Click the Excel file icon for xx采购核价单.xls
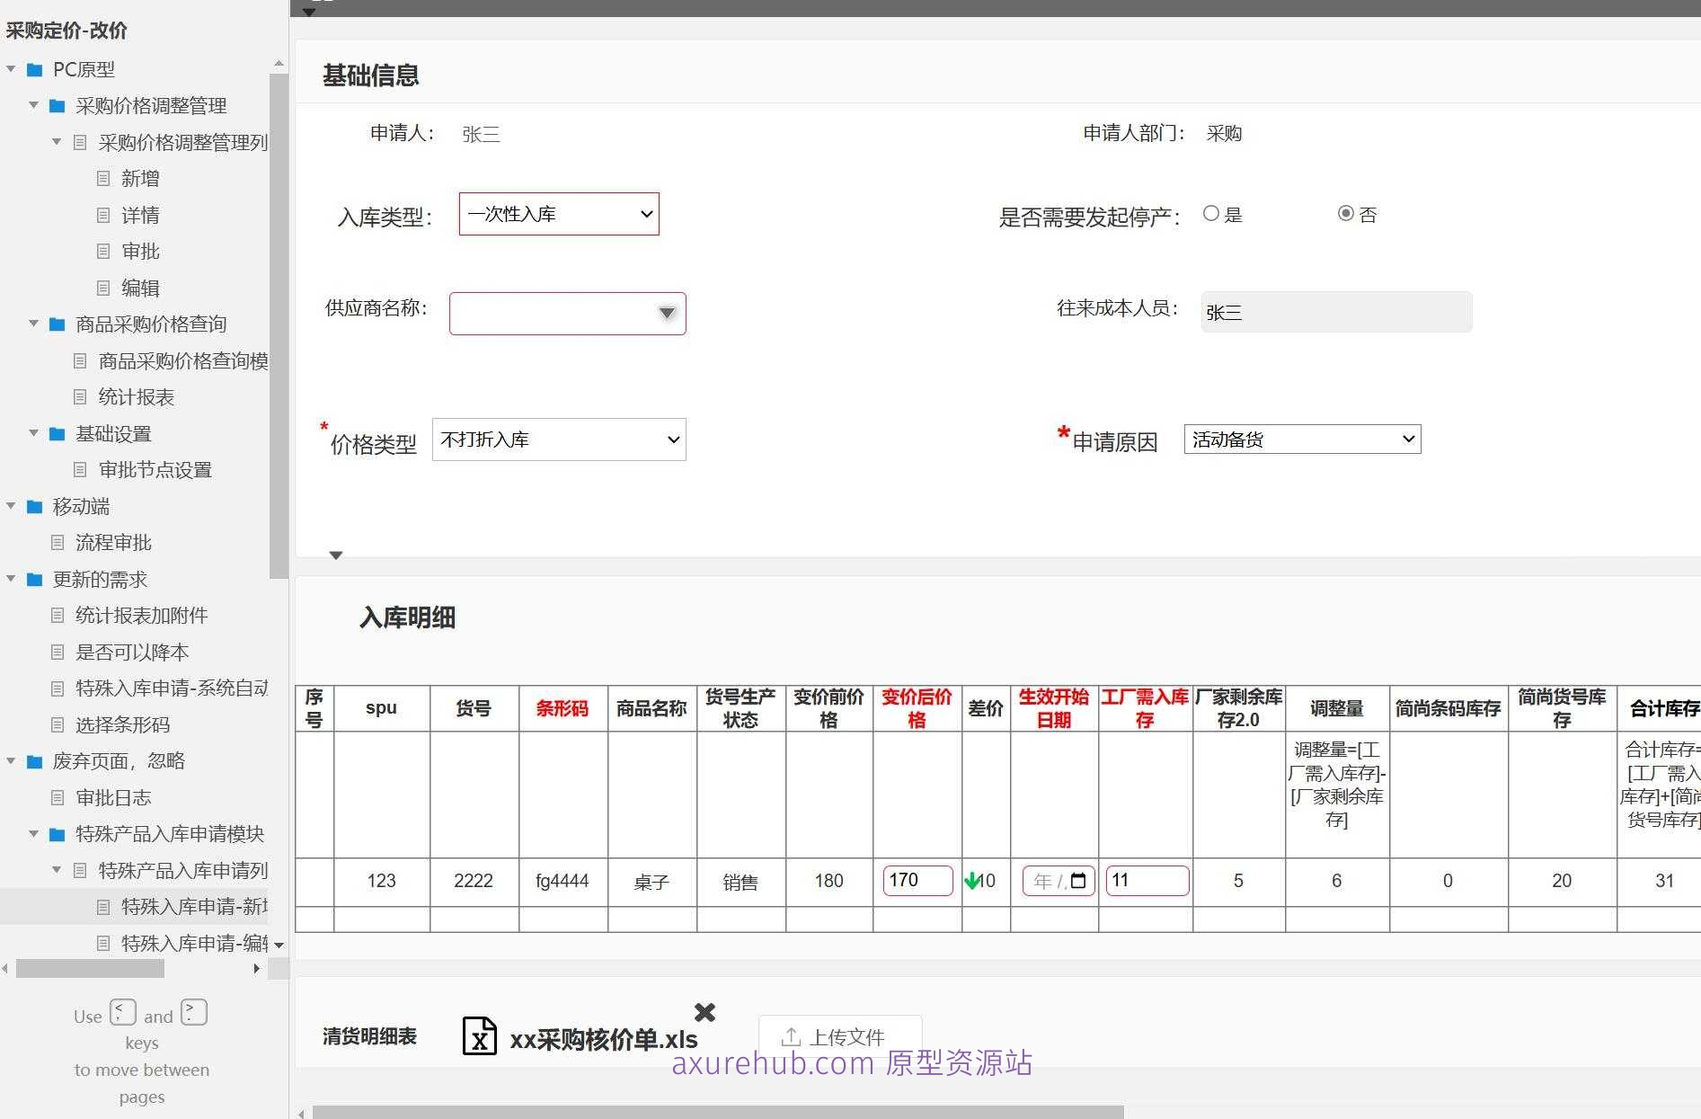Viewport: 1701px width, 1119px height. [x=480, y=1035]
